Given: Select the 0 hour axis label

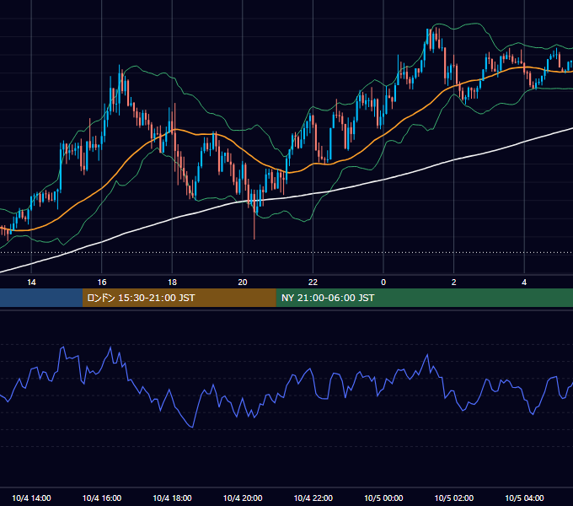Looking at the screenshot, I should (x=383, y=283).
